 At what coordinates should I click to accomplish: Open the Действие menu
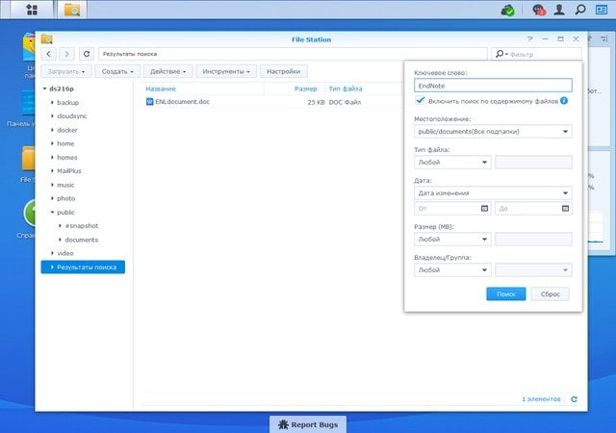[167, 71]
